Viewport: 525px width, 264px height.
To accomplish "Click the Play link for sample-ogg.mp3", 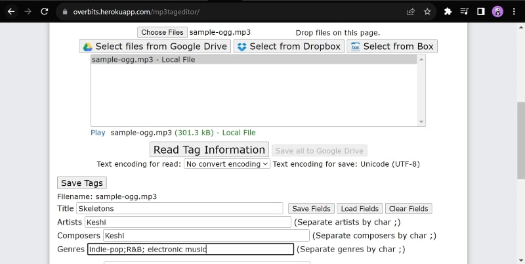I will click(x=98, y=133).
